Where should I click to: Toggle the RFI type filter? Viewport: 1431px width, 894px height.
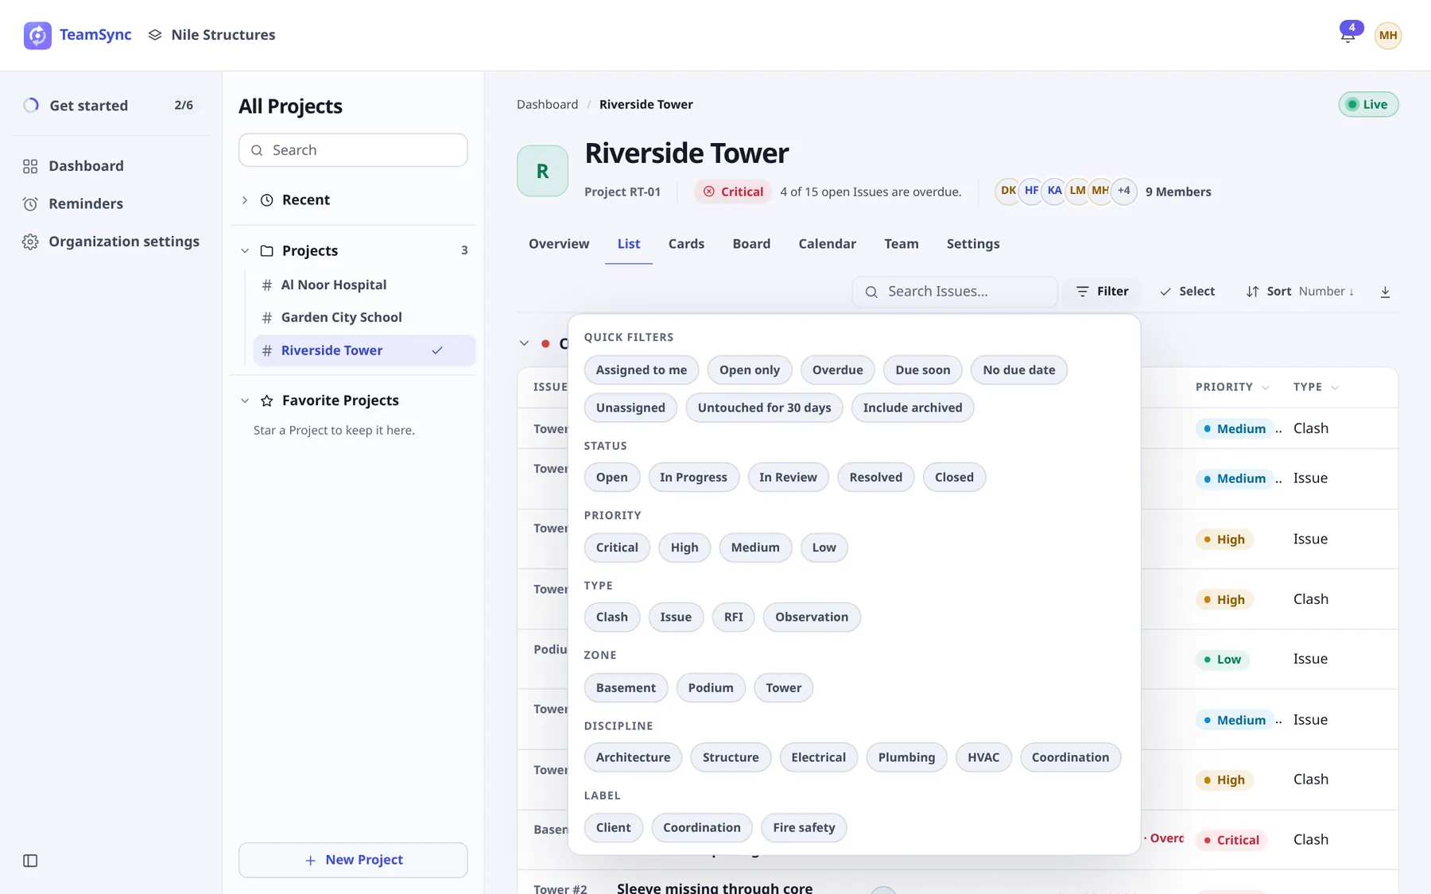click(x=733, y=617)
